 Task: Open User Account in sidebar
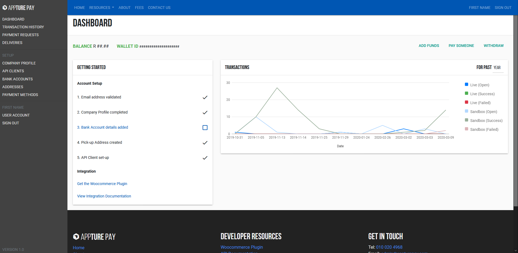pos(16,115)
